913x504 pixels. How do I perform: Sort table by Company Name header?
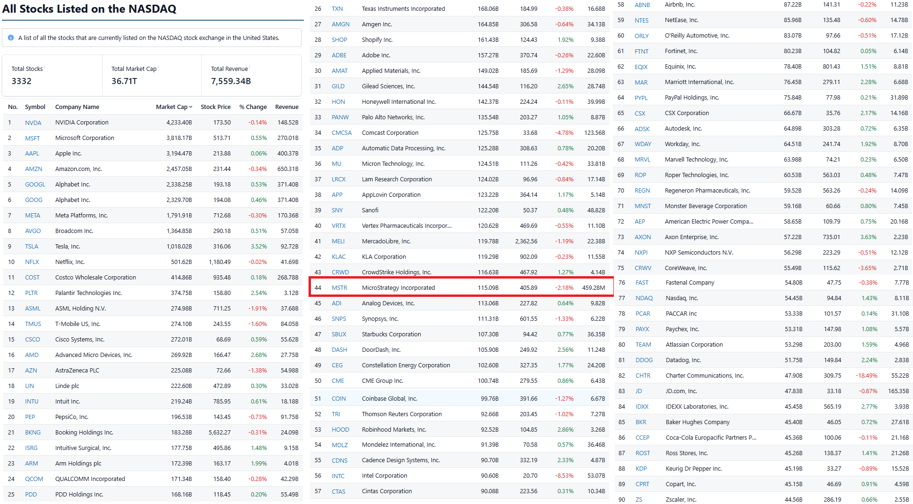tap(77, 107)
